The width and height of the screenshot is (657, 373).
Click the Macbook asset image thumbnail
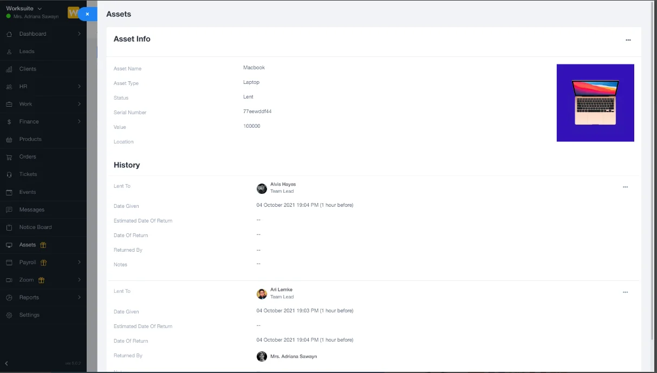[x=595, y=103]
